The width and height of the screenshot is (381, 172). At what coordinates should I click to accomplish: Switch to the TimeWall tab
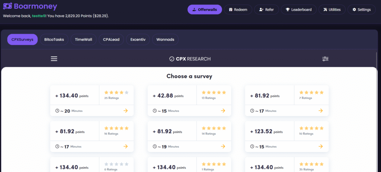(84, 40)
